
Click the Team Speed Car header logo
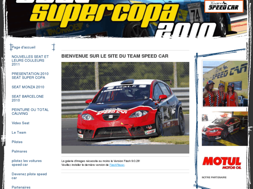224,6
